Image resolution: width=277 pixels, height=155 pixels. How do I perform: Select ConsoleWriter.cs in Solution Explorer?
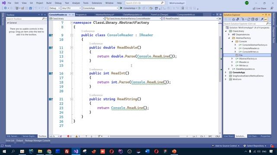pos(250,52)
